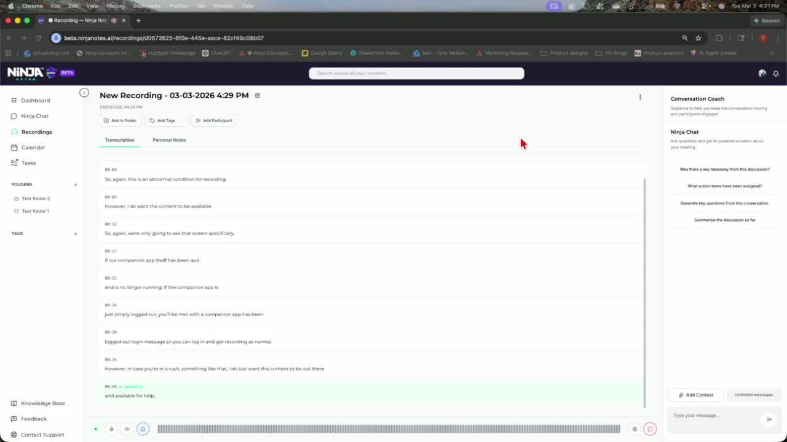
Task: Open recording settings gear icon
Action: point(635,429)
